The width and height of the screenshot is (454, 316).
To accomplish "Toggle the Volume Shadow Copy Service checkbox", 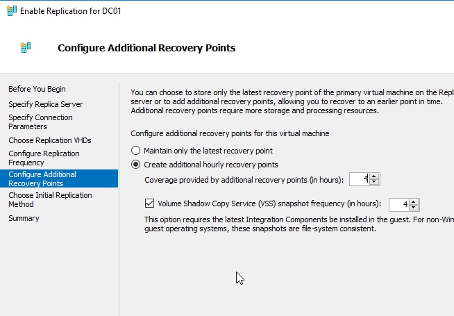I will pos(149,204).
